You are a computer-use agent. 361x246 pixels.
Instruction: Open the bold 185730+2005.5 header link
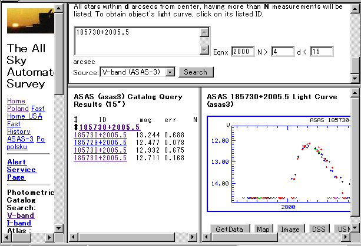(x=110, y=127)
